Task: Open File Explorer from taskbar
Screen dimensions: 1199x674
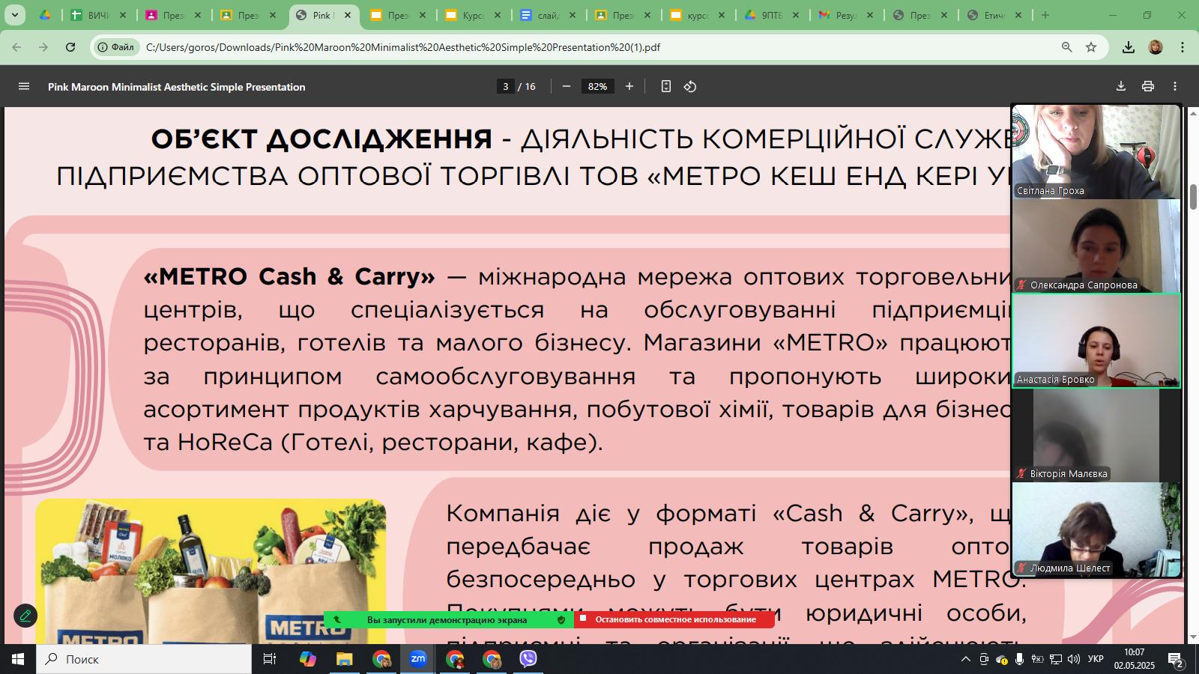Action: point(344,659)
